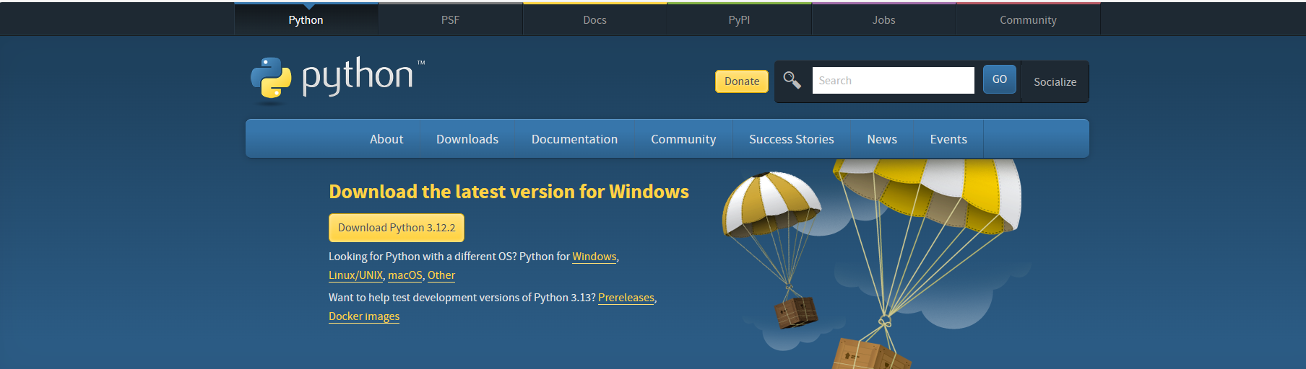Open the About navigation menu
Screen dimensions: 1306x369
coord(386,139)
